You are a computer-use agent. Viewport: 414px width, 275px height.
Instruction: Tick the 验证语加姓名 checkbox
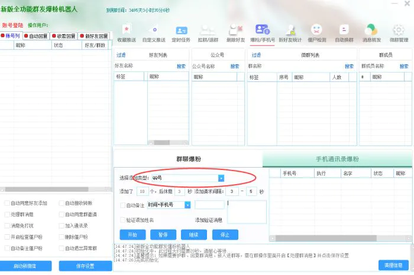pos(123,220)
